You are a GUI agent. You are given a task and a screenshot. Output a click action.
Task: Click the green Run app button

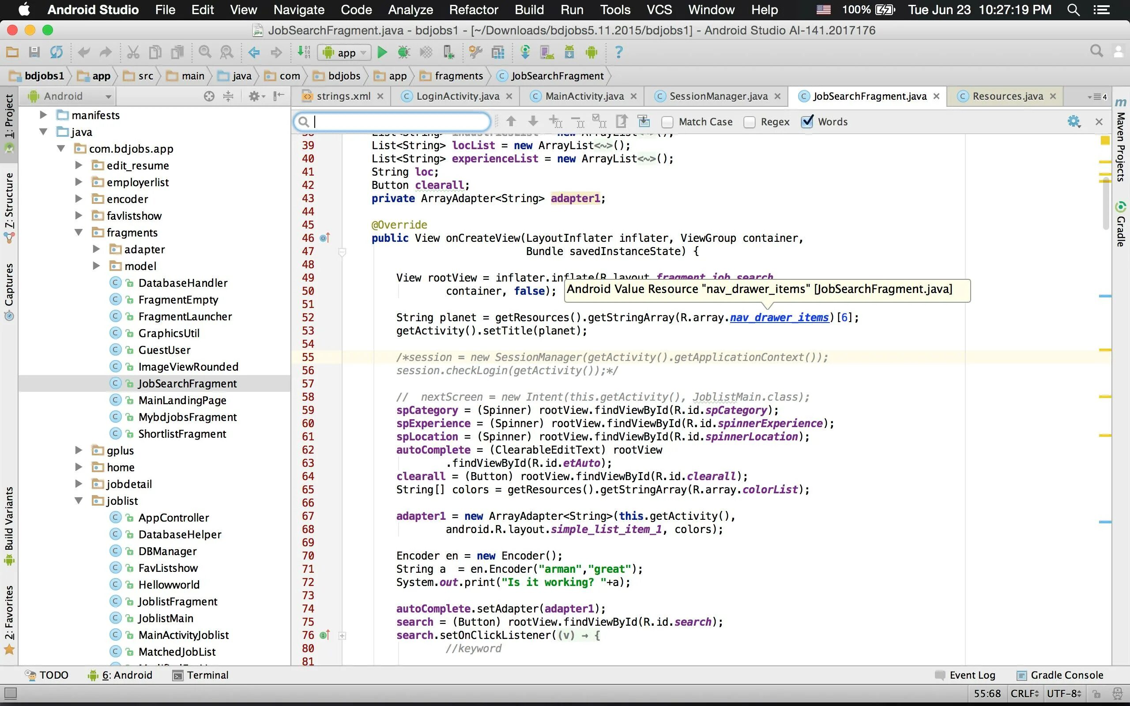click(x=382, y=53)
